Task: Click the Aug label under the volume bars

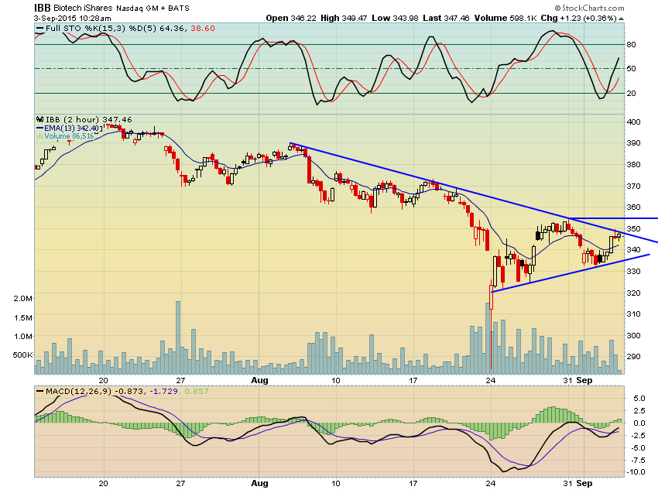Action: [x=259, y=380]
